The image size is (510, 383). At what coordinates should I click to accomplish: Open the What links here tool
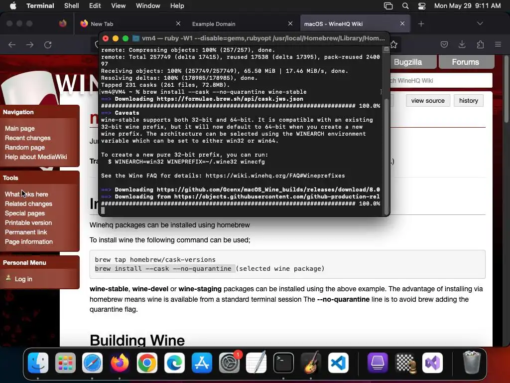click(26, 194)
